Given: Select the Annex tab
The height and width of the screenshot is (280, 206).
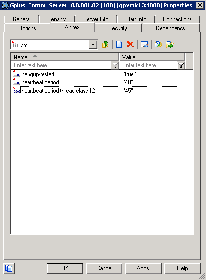Looking at the screenshot, I should (x=72, y=27).
